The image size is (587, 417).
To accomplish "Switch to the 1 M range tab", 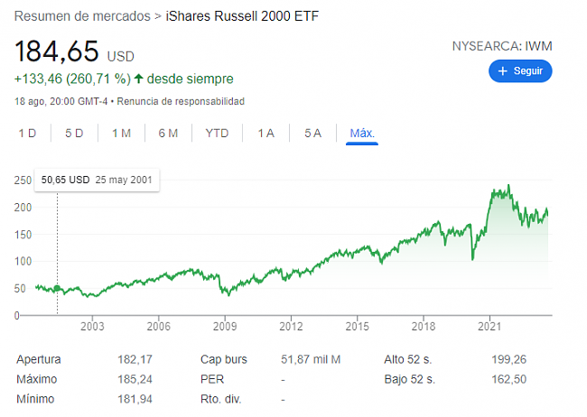I will [121, 134].
